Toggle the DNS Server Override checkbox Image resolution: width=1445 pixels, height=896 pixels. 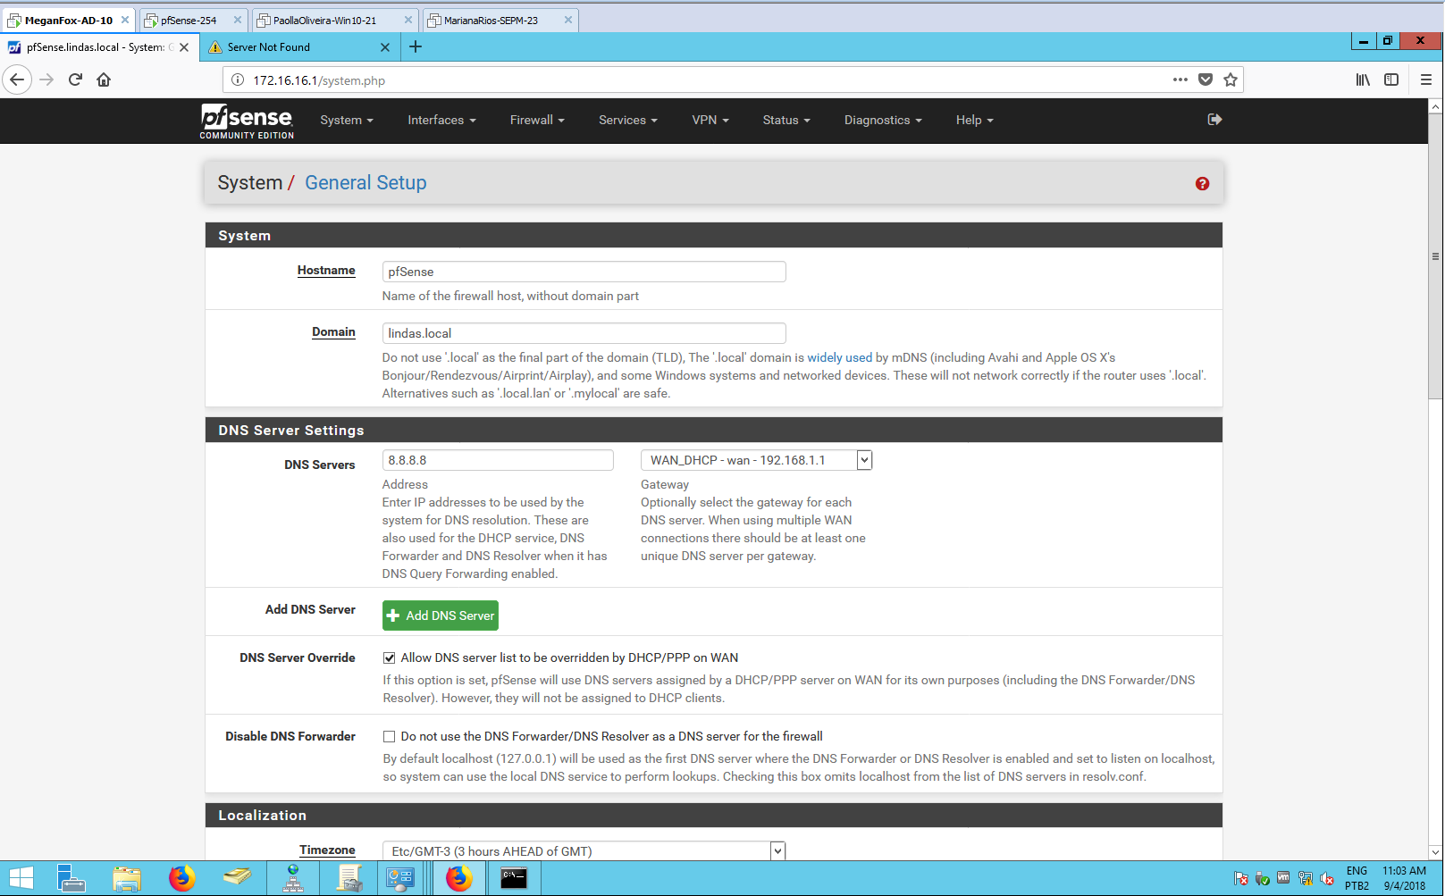390,658
